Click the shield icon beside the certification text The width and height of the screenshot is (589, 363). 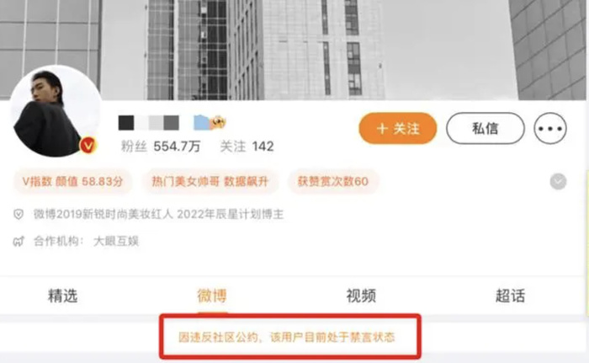pyautogui.click(x=19, y=215)
